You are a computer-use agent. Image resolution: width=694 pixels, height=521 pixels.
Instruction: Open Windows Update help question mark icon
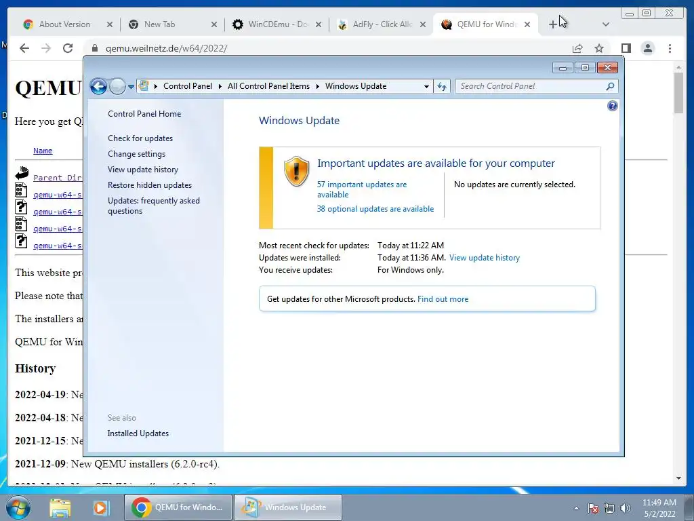[x=613, y=106]
